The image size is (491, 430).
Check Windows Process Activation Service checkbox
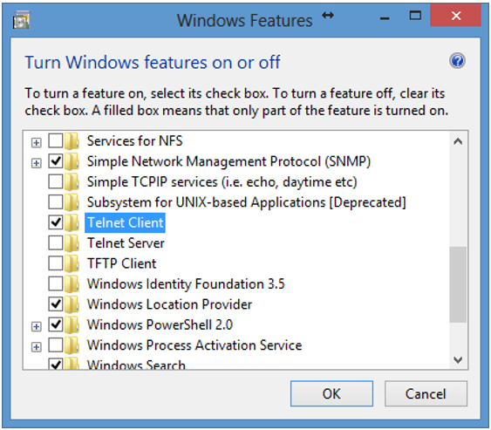[56, 345]
